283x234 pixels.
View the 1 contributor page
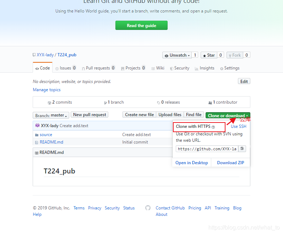(x=223, y=102)
